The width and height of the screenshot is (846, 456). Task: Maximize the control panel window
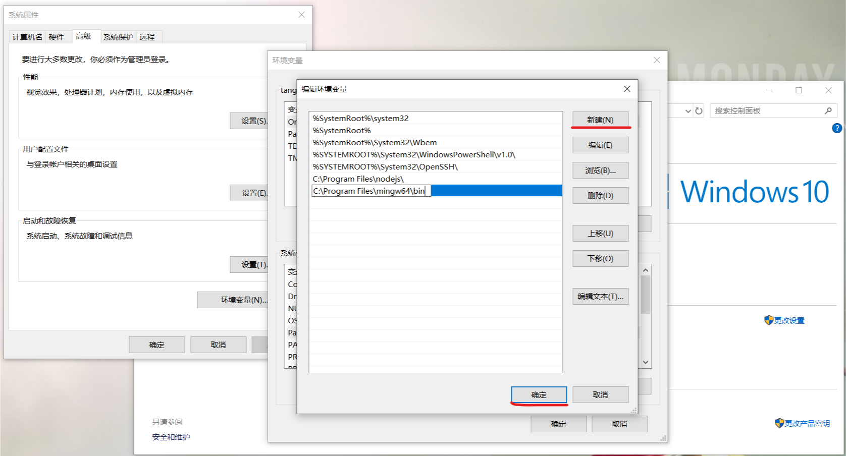point(799,90)
